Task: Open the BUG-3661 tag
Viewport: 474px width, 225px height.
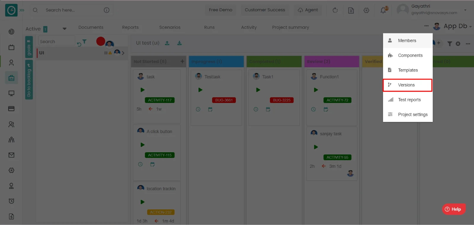Action: click(224, 100)
